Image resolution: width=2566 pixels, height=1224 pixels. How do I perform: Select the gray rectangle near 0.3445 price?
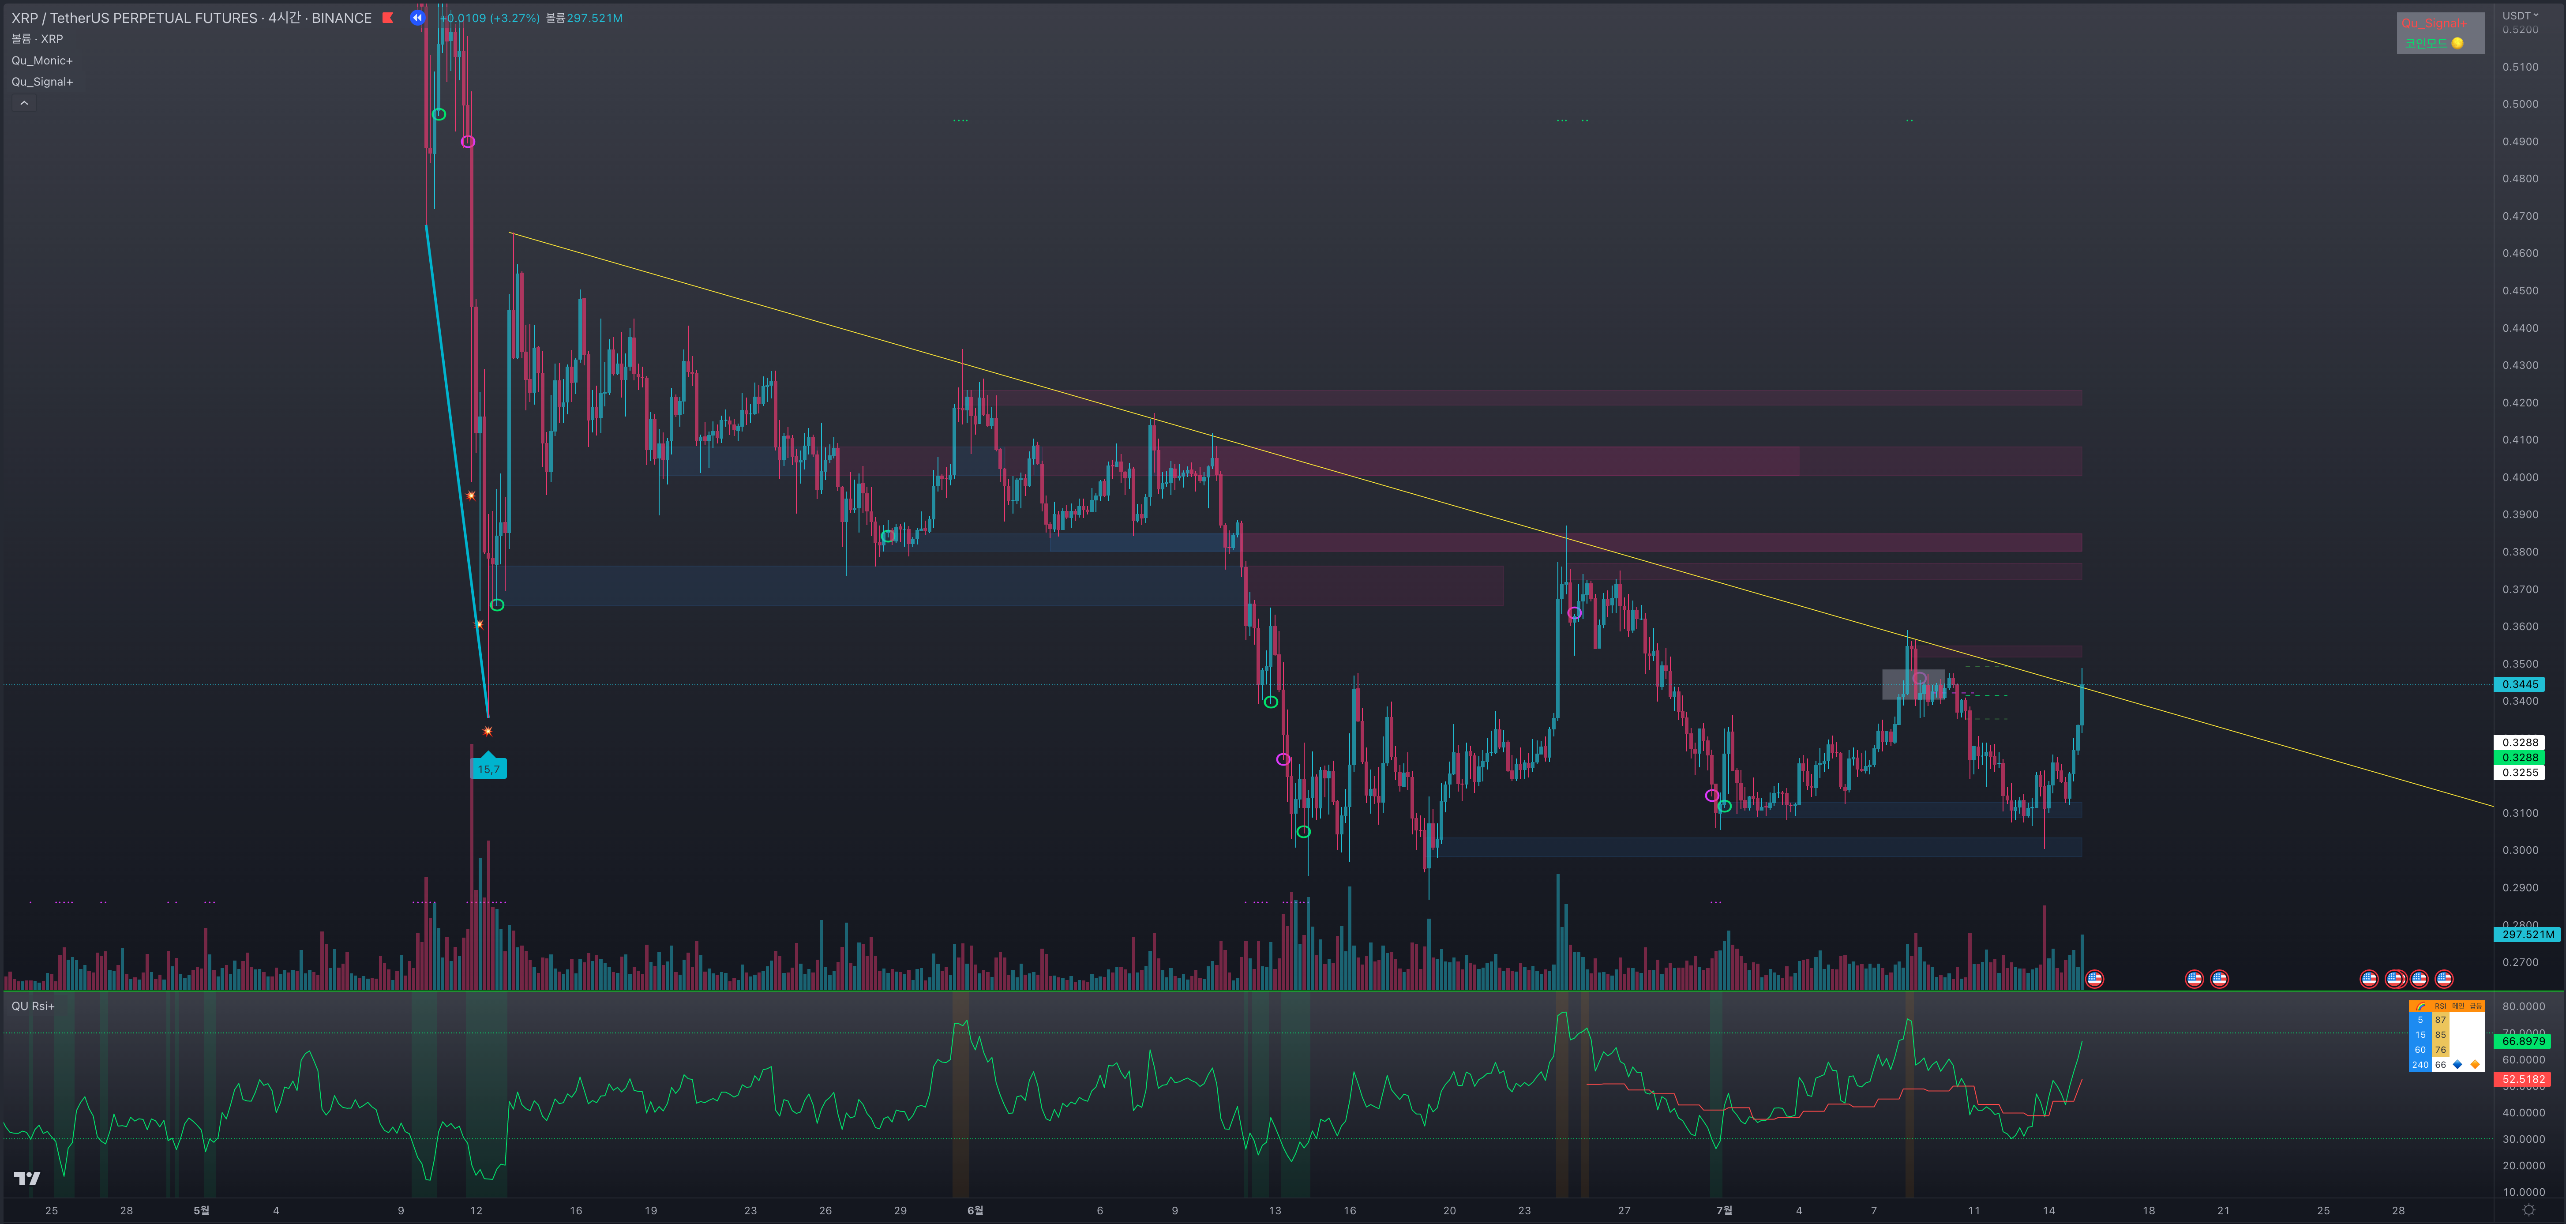pos(1913,684)
